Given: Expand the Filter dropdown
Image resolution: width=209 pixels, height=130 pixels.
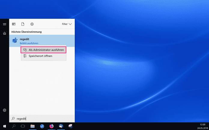Looking at the screenshot, I should pos(67,24).
